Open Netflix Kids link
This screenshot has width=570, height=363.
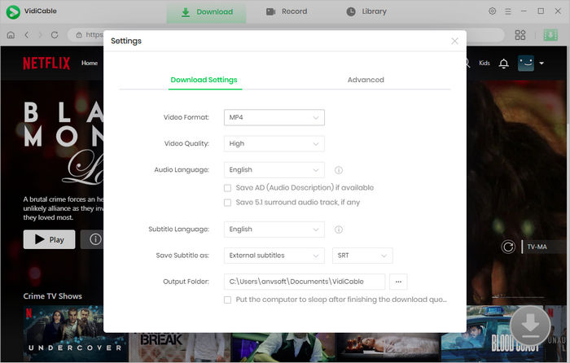[x=484, y=63]
